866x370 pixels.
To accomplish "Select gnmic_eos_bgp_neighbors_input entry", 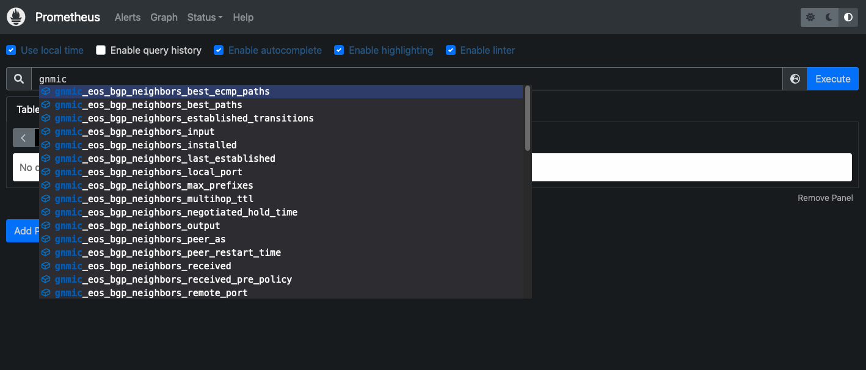I will point(282,132).
